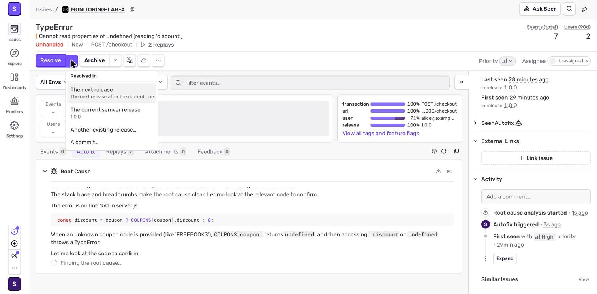Focus the Filter events search field
597x294 pixels.
(310, 83)
